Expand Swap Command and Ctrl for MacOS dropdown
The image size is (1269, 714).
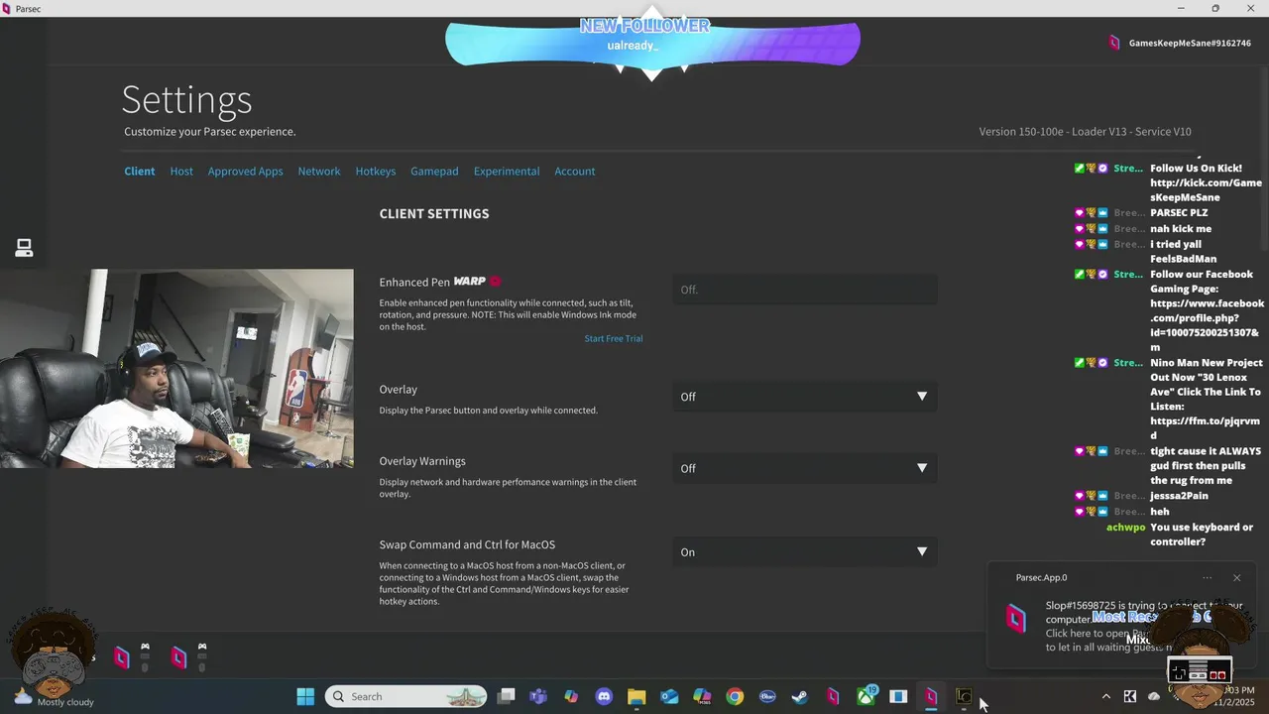coord(804,552)
